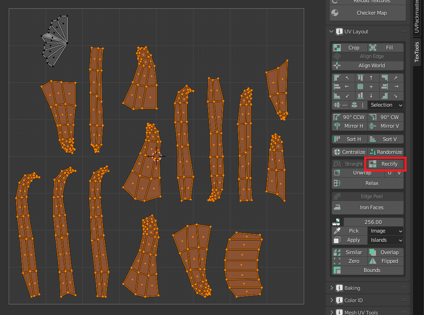
Task: Click the align top-left arrow icon
Action: coord(347,78)
